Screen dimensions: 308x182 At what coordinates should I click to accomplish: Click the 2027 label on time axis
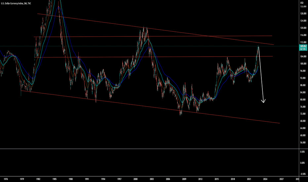click(282, 179)
